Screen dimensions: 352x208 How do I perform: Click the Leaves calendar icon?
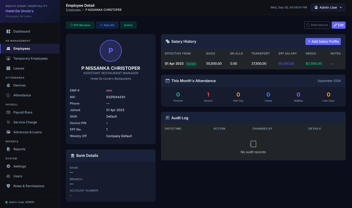point(8,68)
